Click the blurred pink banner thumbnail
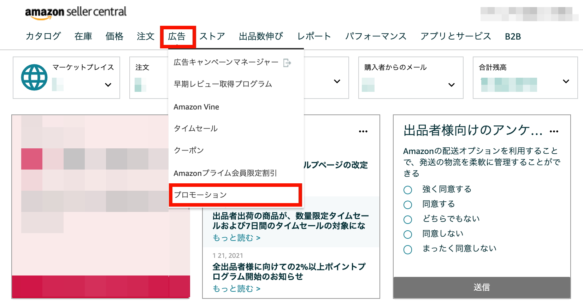 [100, 207]
